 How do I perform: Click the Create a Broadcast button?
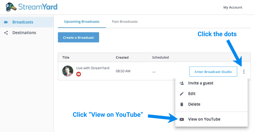[x=78, y=37]
